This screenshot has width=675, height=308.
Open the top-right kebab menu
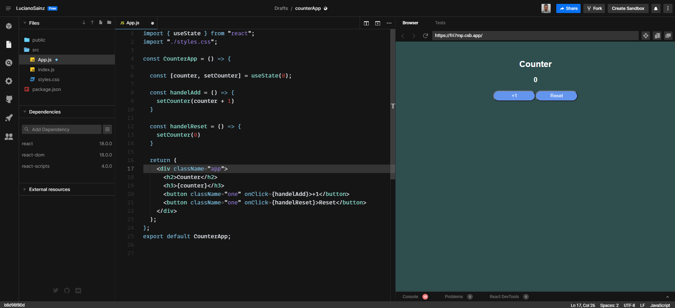(668, 8)
